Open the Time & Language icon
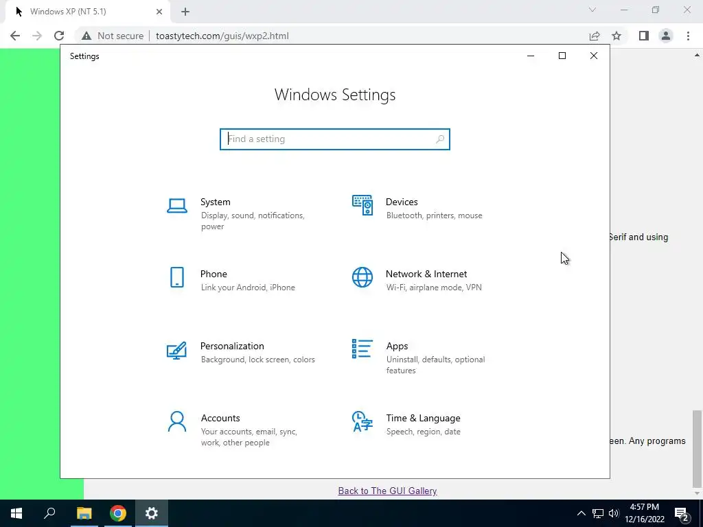 coord(362,421)
